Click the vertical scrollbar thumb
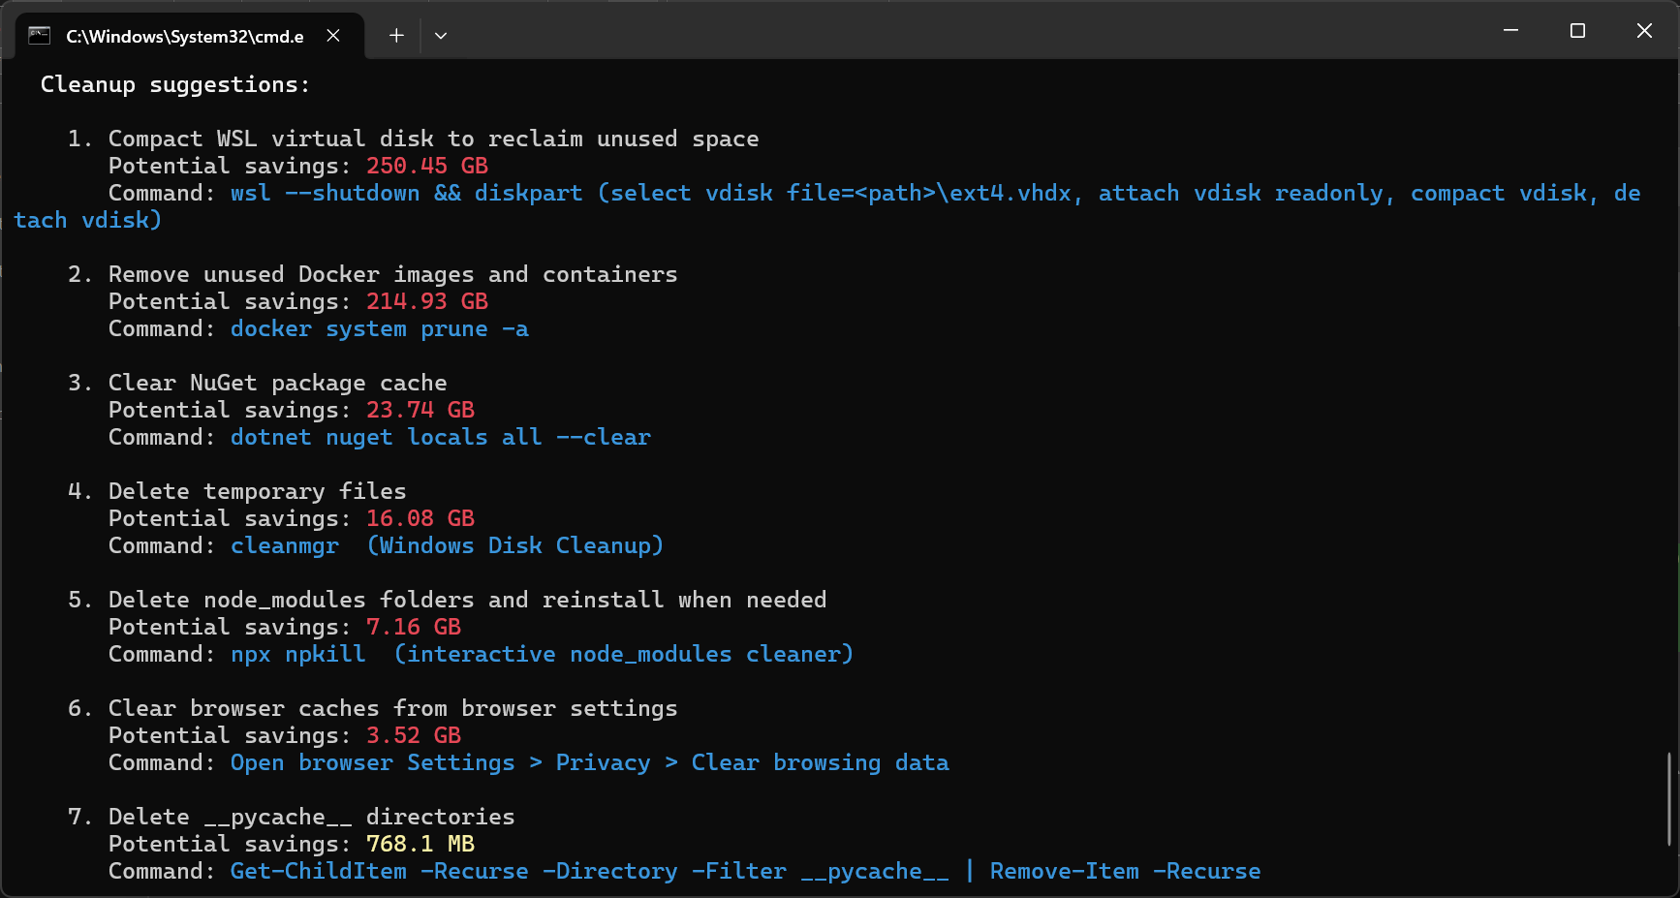 pos(1668,799)
